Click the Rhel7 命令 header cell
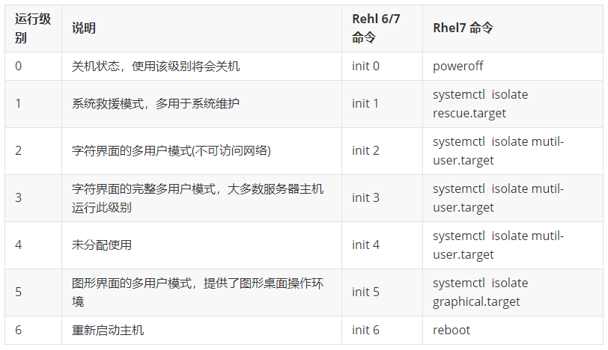Viewport: 608px width, 350px height. coord(513,28)
